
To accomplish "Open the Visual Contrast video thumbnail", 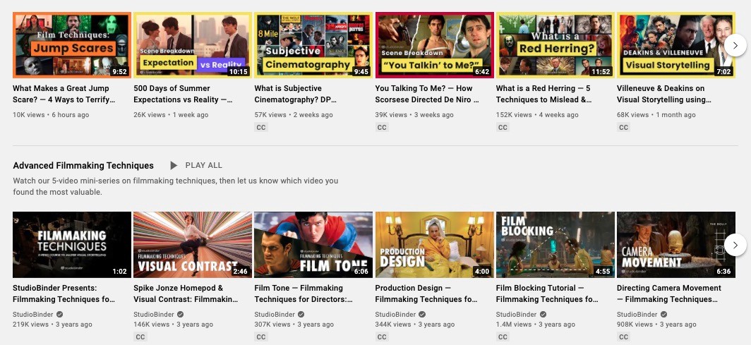I will pos(193,245).
